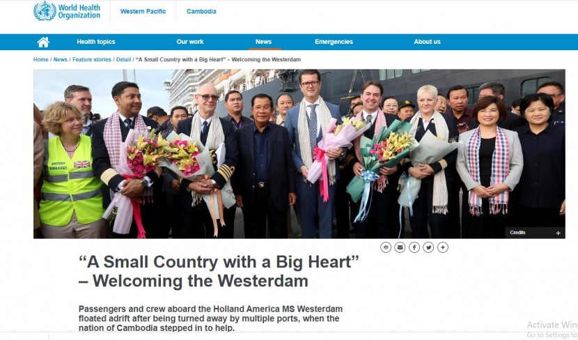This screenshot has width=578, height=340.
Task: Open more sharing options plus icon
Action: pos(443,247)
